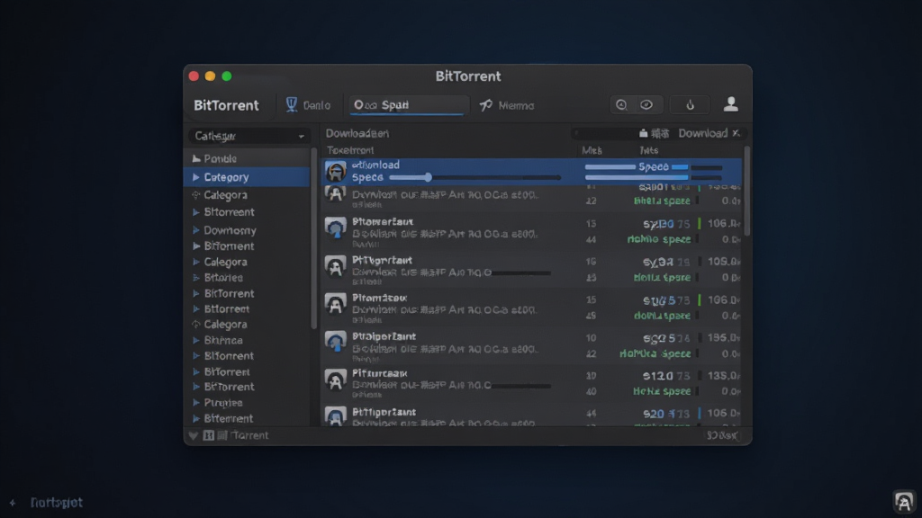Click the sidebar vertical scrollbar
Image resolution: width=922 pixels, height=518 pixels.
pos(313,237)
